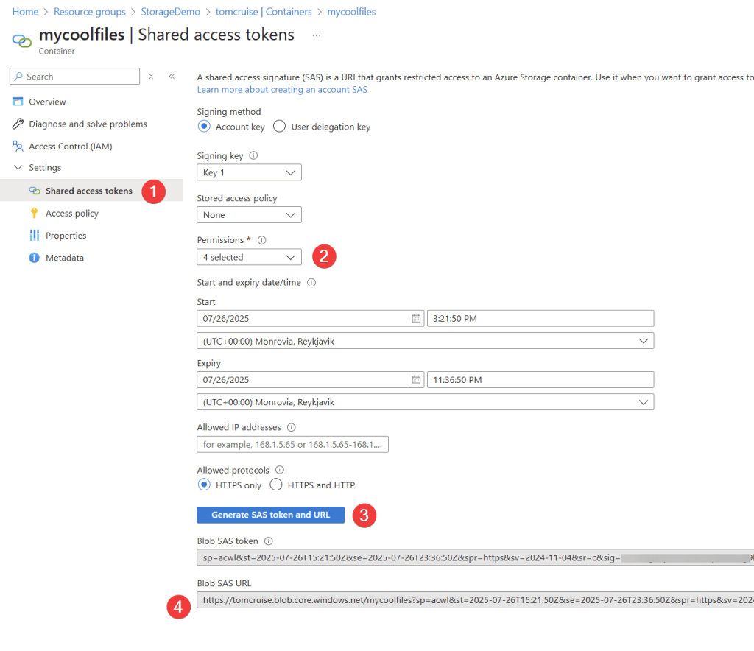
Task: Expand the Stored access policy dropdown
Action: [x=249, y=215]
